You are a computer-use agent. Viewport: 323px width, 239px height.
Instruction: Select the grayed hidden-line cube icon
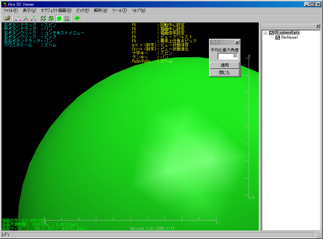(67, 18)
